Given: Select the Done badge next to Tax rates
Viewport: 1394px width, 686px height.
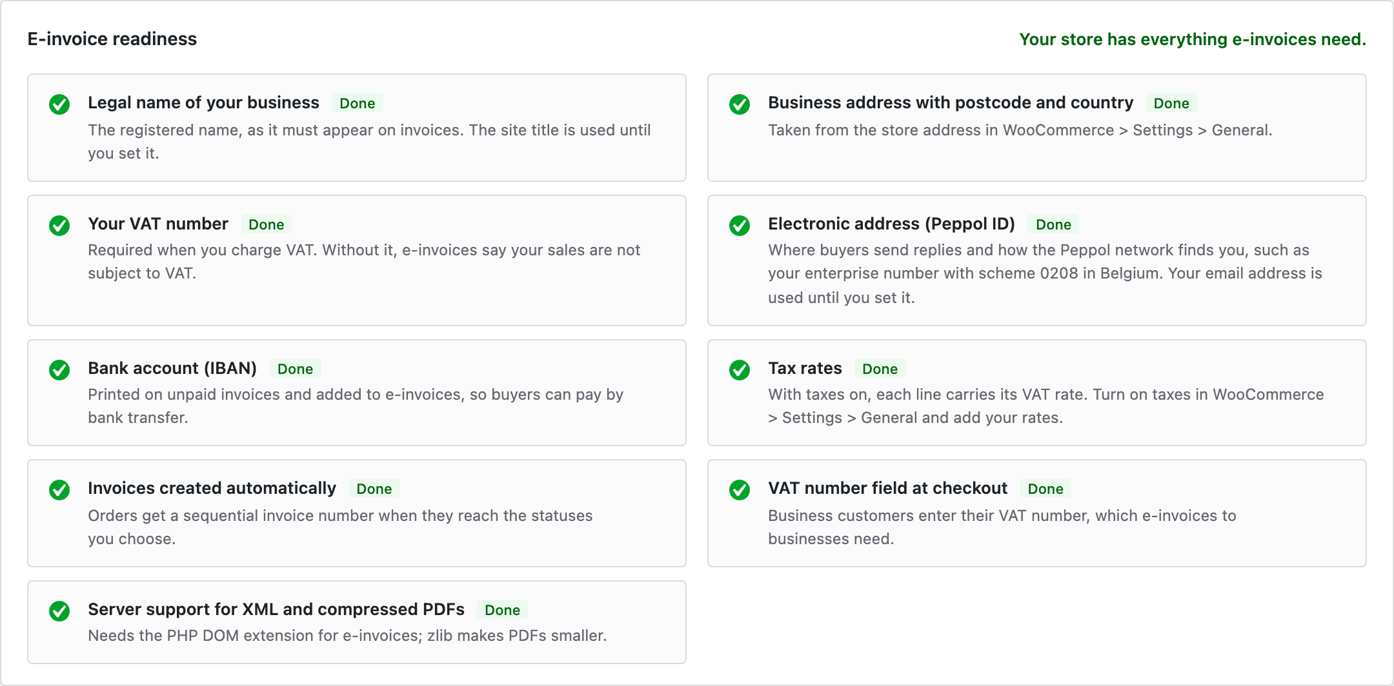Looking at the screenshot, I should tap(880, 369).
